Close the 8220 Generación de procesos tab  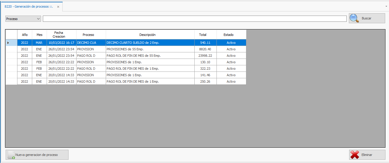click(58, 6)
